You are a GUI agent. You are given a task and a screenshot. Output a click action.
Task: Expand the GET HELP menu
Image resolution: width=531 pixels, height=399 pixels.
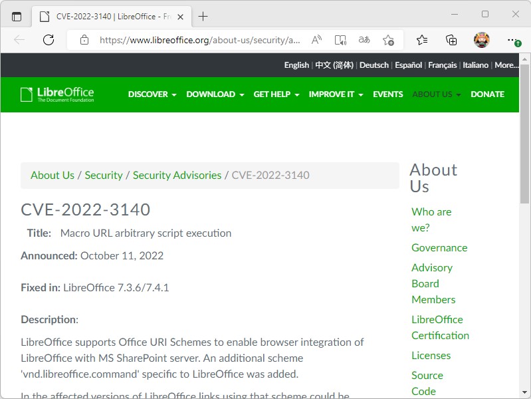pyautogui.click(x=276, y=94)
